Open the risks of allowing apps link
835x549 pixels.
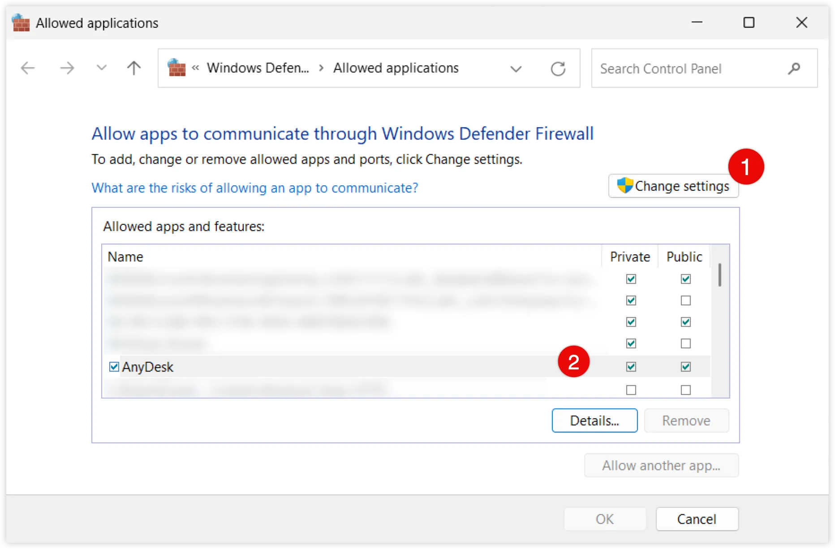(254, 188)
